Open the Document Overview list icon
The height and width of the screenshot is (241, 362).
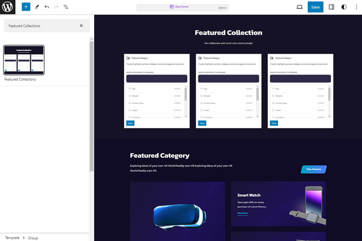click(x=66, y=7)
